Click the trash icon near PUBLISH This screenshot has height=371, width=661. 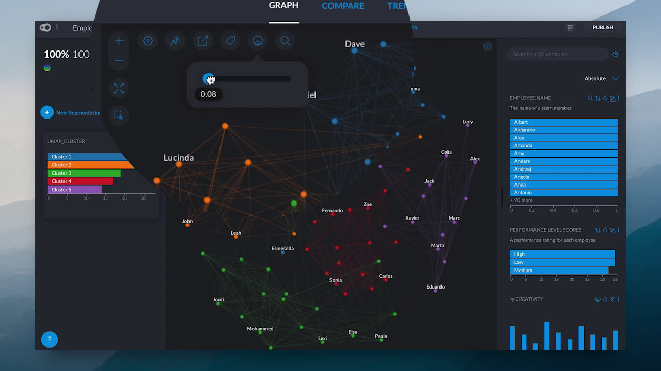(570, 28)
